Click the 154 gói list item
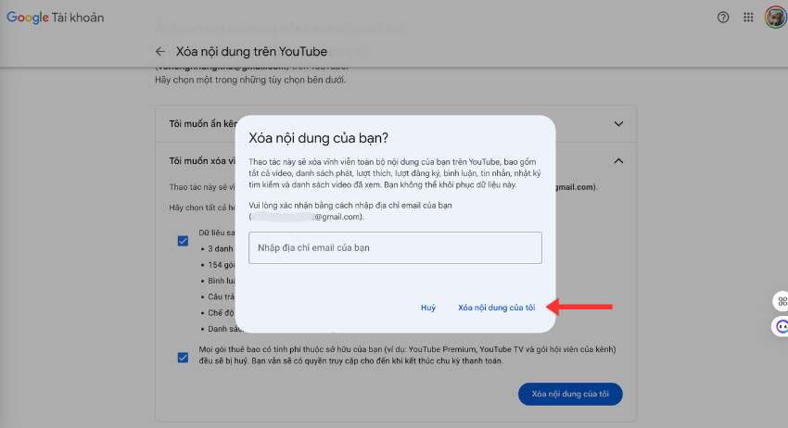This screenshot has width=788, height=428. click(x=222, y=265)
